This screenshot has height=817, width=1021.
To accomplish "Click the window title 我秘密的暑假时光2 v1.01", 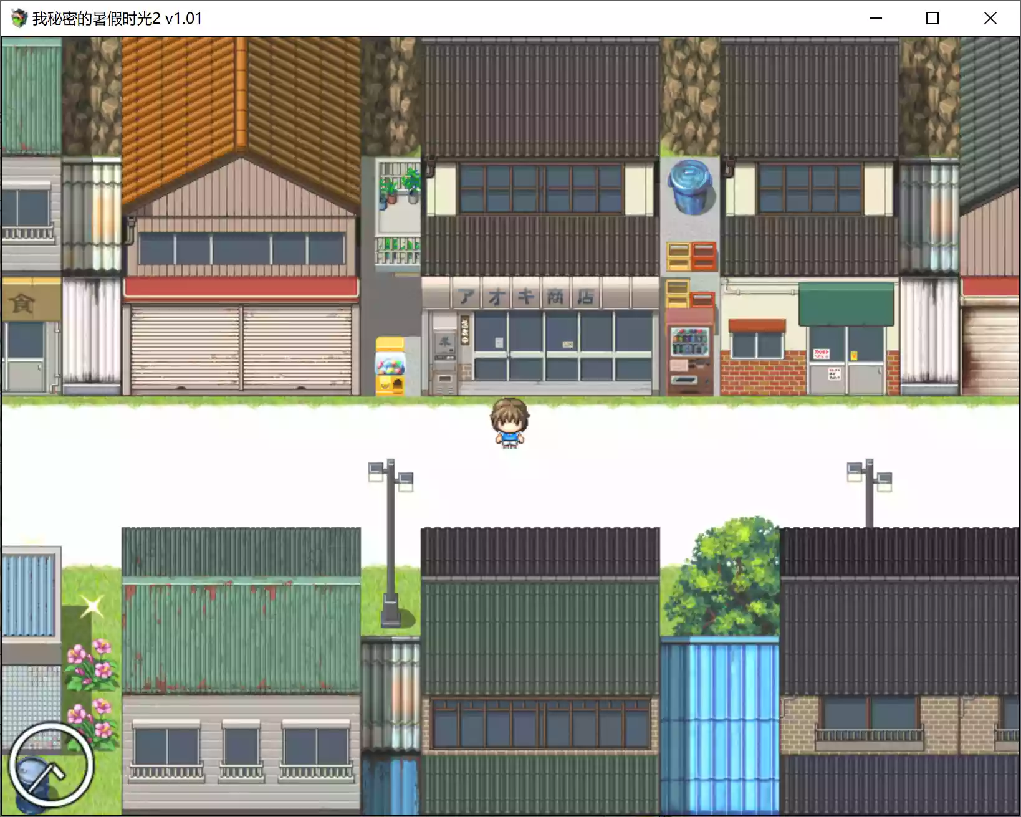I will (117, 19).
